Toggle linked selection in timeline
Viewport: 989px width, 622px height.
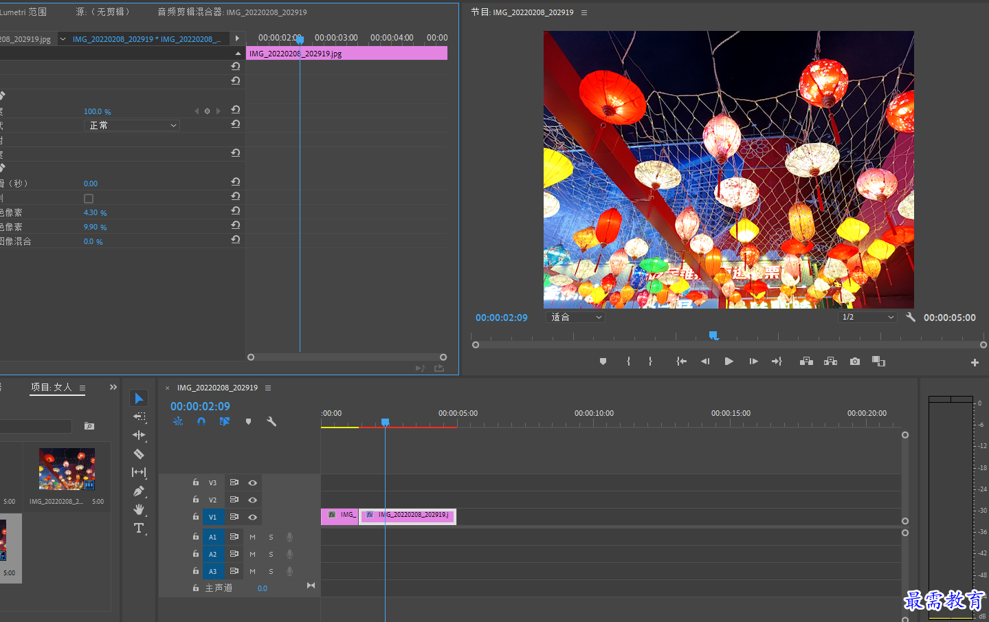click(x=225, y=421)
